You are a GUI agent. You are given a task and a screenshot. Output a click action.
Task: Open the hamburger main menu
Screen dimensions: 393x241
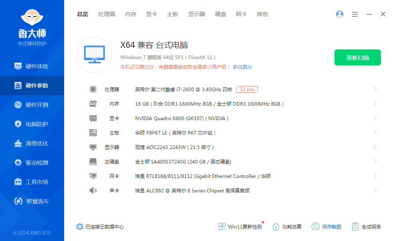pyautogui.click(x=355, y=14)
